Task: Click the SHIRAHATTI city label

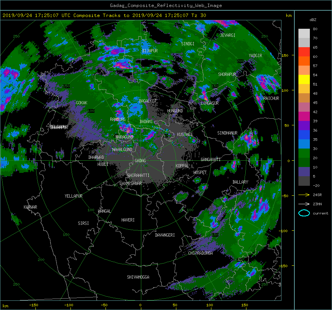Action: (x=138, y=175)
